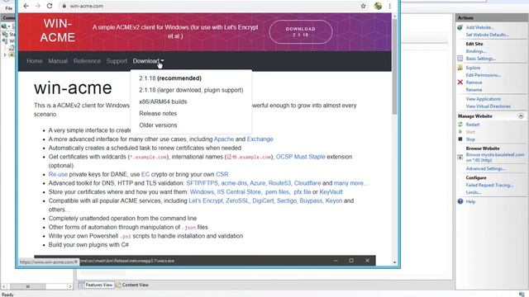This screenshot has width=529, height=297.
Task: Open the many more... link
Action: coord(350,183)
